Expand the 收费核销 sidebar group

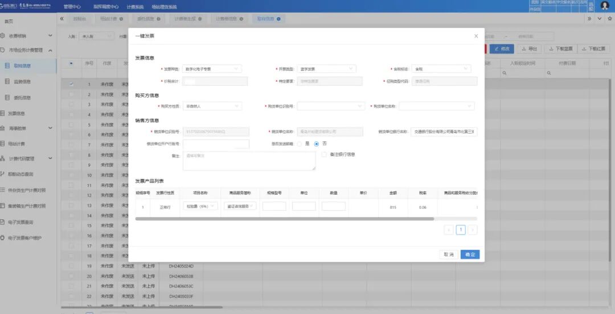click(x=50, y=36)
